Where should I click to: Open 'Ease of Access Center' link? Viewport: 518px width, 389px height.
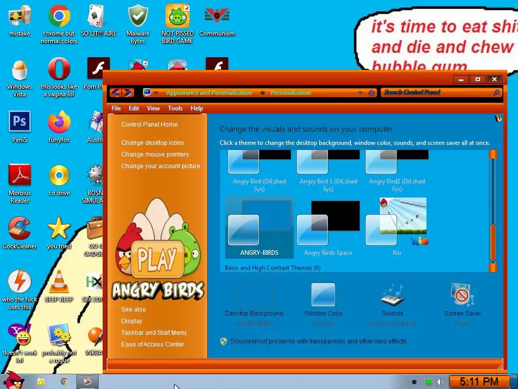pos(152,344)
